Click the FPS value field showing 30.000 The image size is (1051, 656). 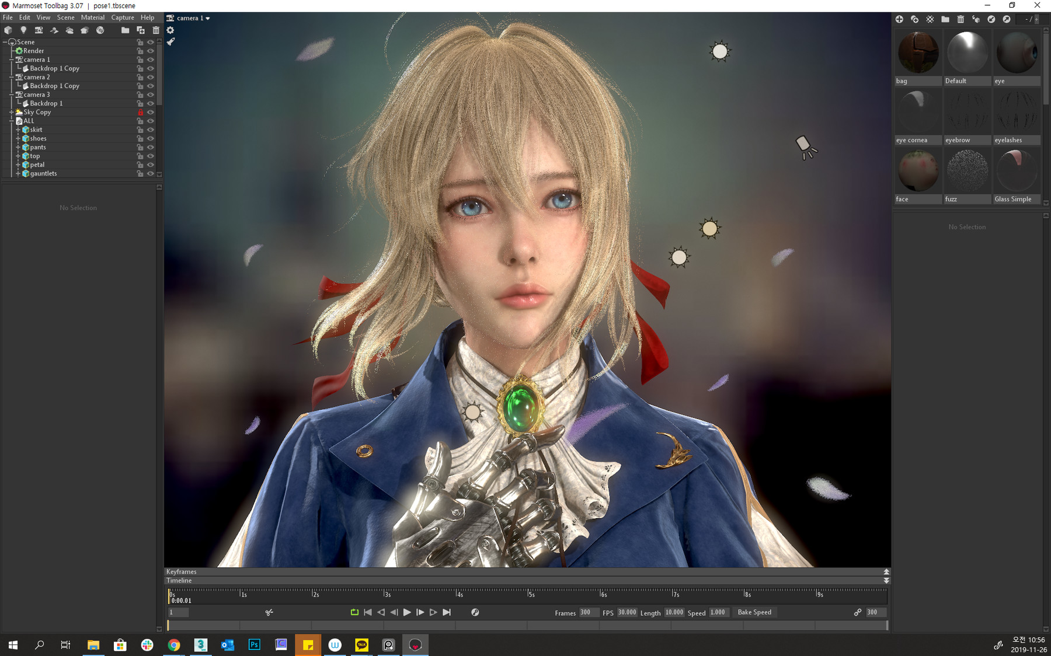tap(626, 612)
